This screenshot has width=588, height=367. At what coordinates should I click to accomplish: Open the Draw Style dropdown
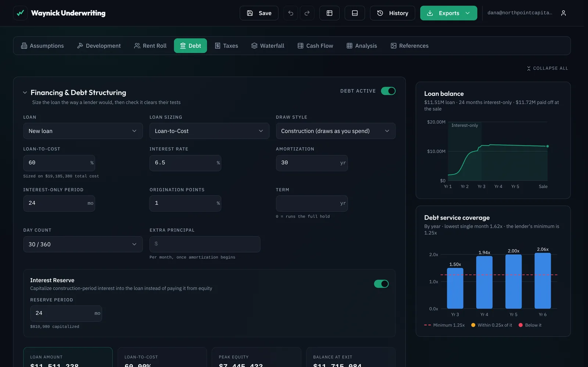(336, 131)
